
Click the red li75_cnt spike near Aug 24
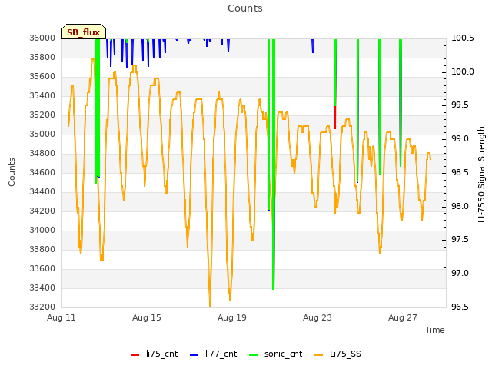335,118
